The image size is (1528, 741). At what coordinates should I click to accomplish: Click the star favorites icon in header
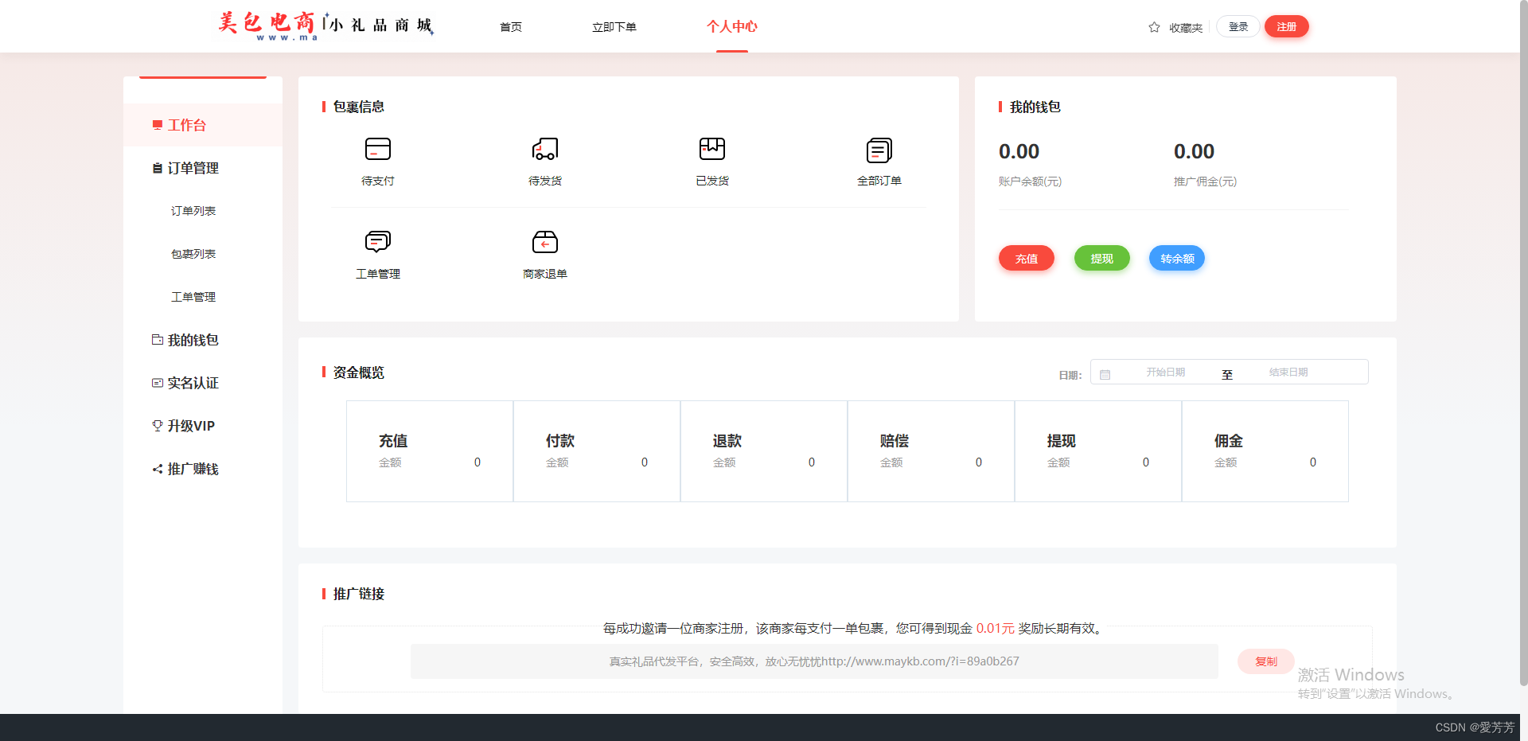1154,27
